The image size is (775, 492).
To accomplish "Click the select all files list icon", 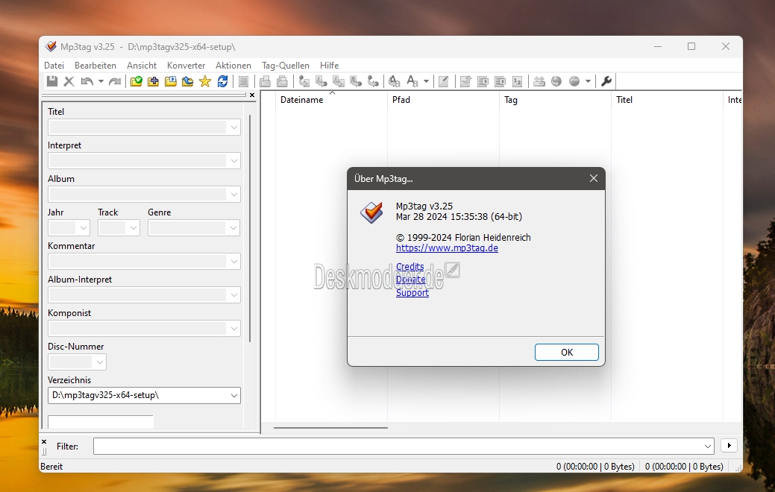I will pyautogui.click(x=243, y=81).
